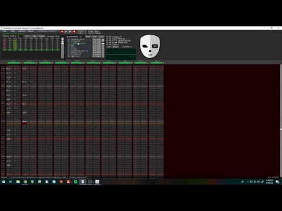The width and height of the screenshot is (282, 211).
Task: Click the Song Title field
Action: pyautogui.click(x=95, y=31)
